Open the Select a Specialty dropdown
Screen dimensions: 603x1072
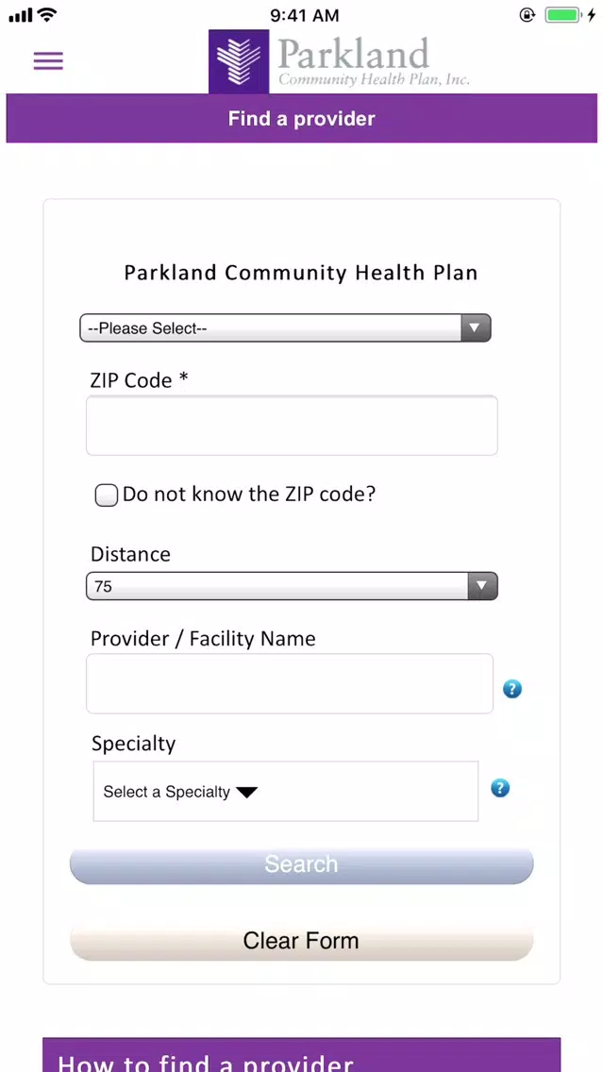[x=286, y=792]
